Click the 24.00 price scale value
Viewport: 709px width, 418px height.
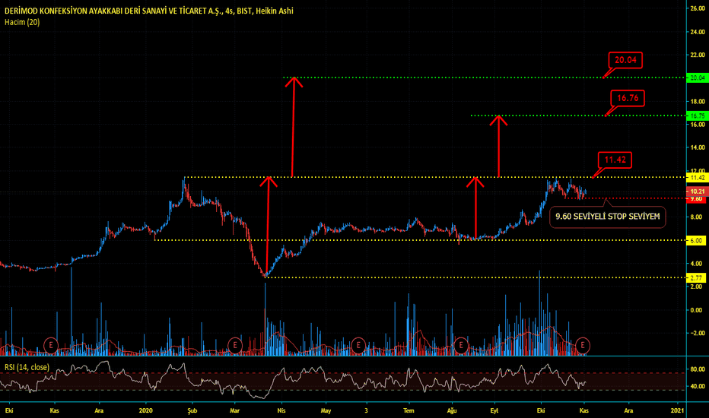click(x=698, y=32)
